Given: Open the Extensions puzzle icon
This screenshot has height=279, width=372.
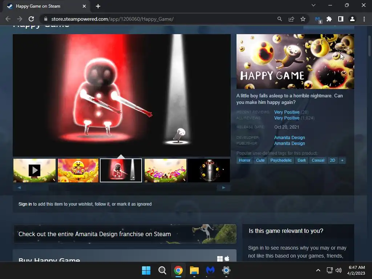Looking at the screenshot, I should coord(329,19).
